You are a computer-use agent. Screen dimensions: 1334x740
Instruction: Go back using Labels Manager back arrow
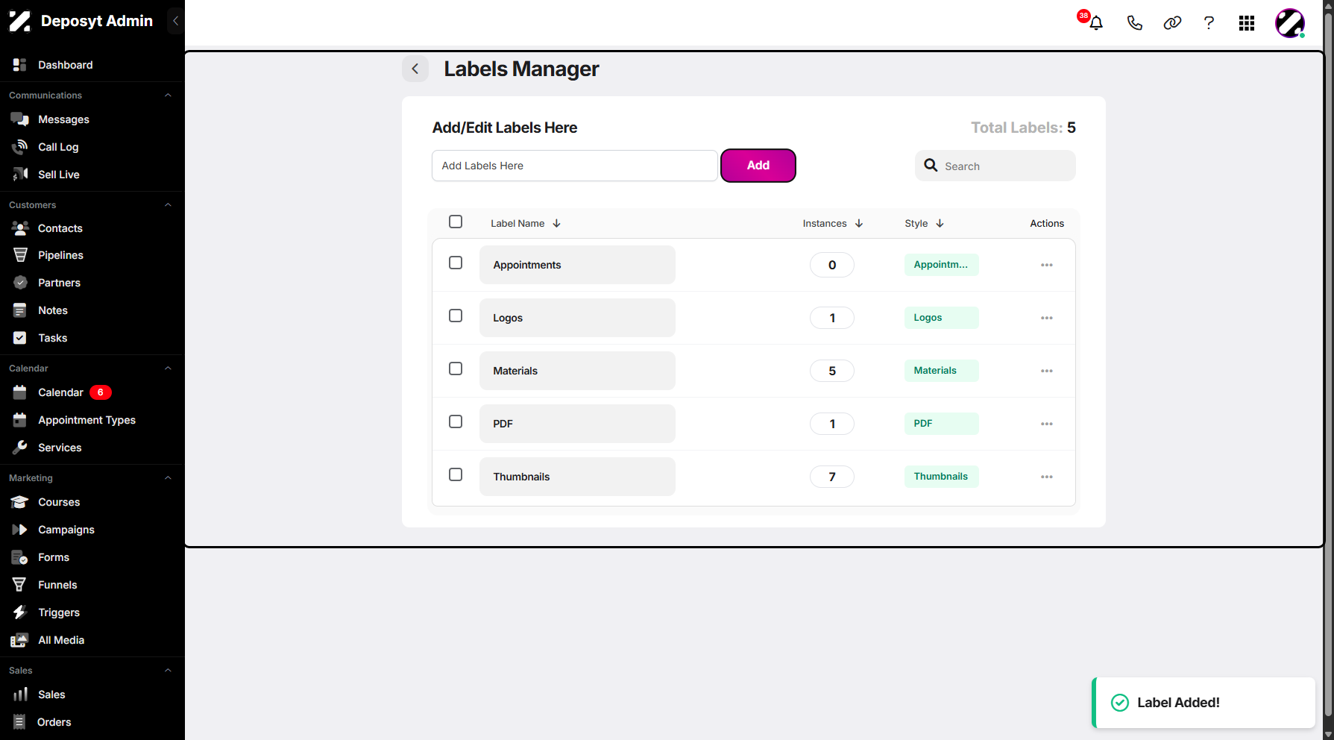[x=415, y=69]
